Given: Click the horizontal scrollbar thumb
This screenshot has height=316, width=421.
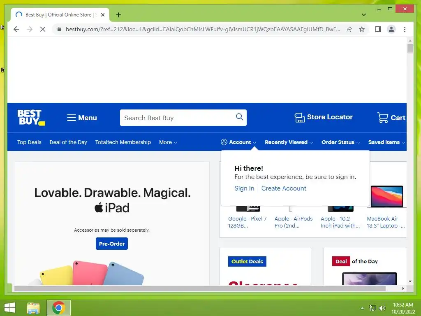Looking at the screenshot, I should click(200, 288).
